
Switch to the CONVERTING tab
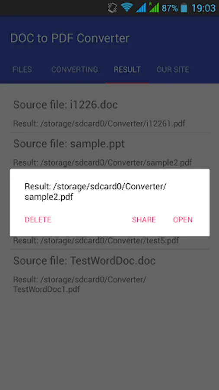coord(74,69)
